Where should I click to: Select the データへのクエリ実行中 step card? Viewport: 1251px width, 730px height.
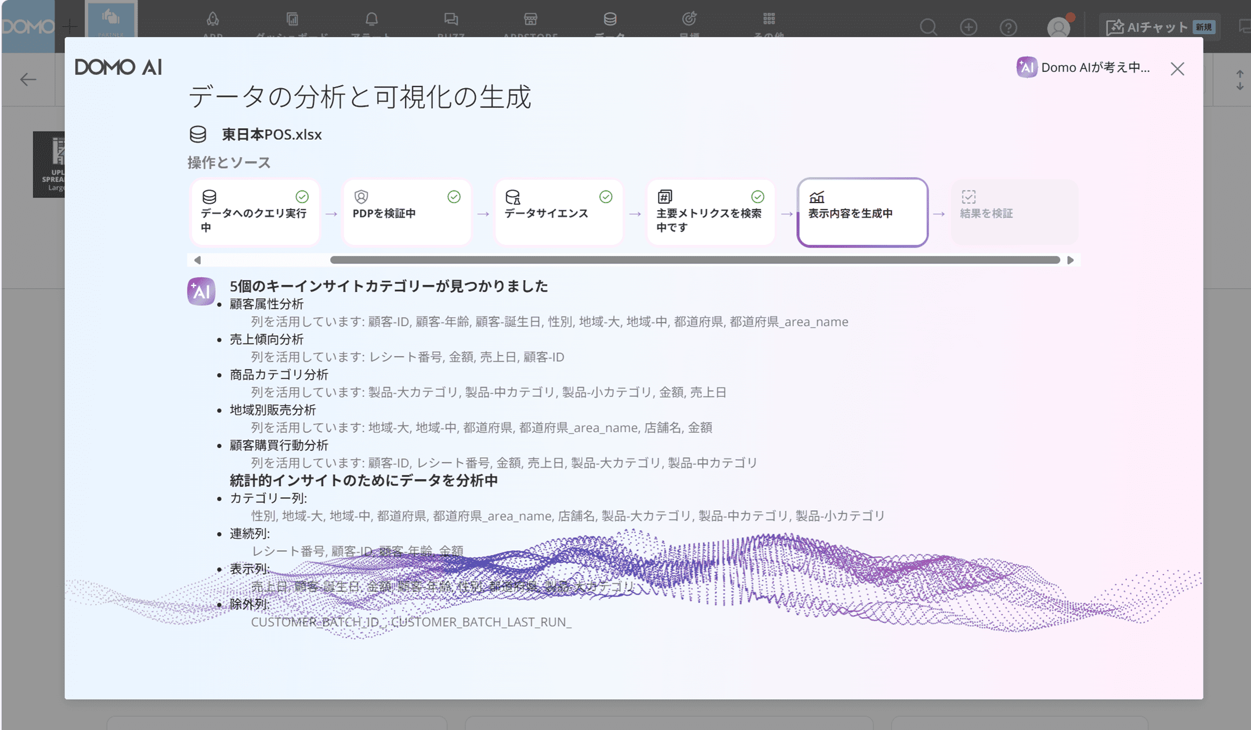[255, 212]
